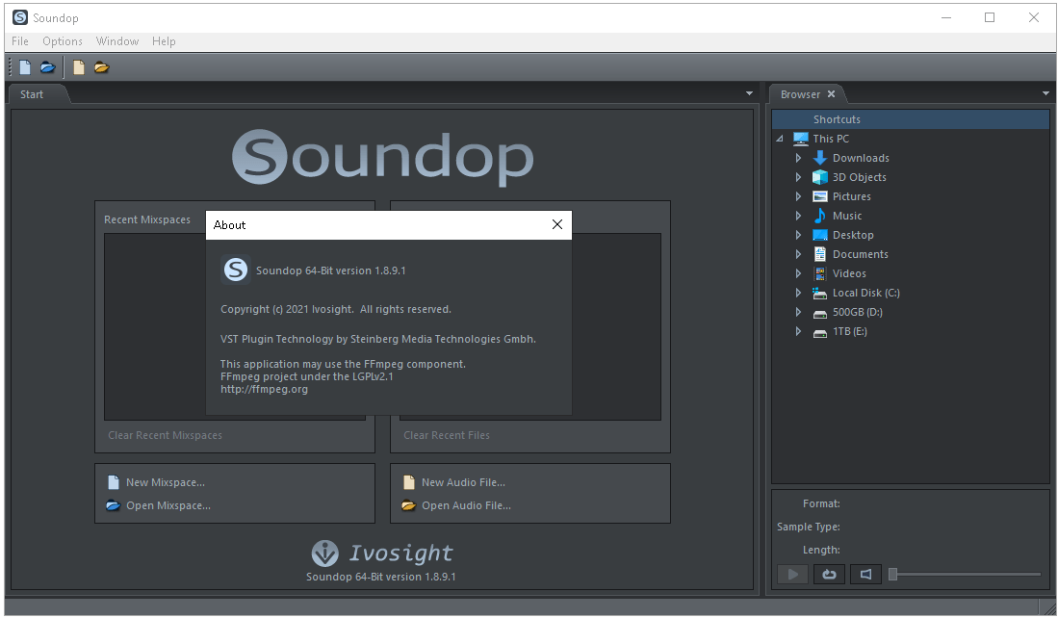The height and width of the screenshot is (618, 1058).
Task: Click New Mixspace... link
Action: point(166,482)
